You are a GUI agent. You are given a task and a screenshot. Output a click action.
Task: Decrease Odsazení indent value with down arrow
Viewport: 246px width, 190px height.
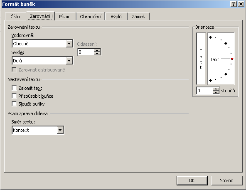[x=97, y=54]
